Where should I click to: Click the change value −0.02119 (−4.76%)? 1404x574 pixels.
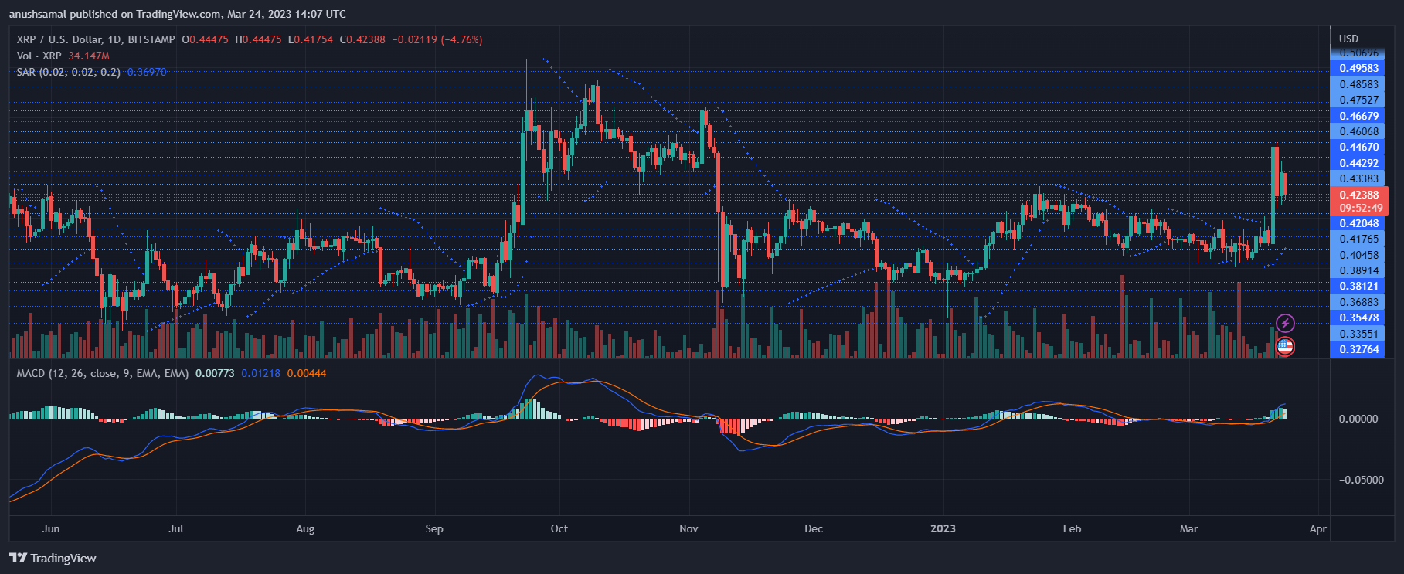437,39
